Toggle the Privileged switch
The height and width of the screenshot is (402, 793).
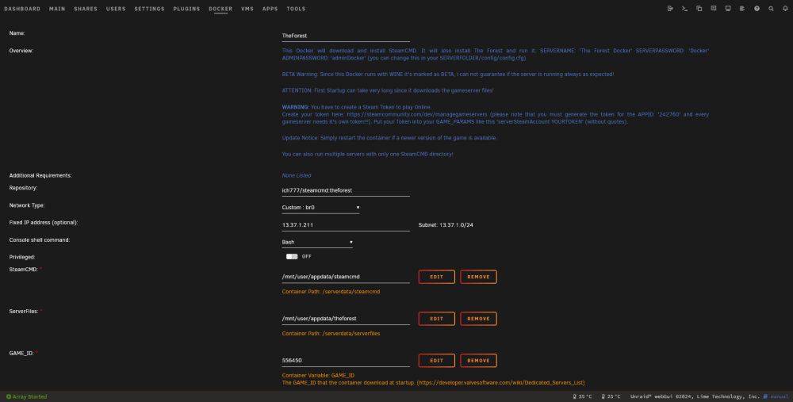point(292,256)
